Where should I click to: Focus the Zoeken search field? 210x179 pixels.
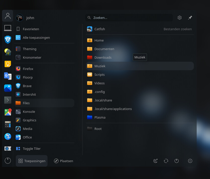[x=129, y=18]
